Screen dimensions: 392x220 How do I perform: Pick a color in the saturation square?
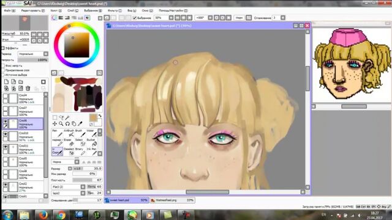[77, 45]
